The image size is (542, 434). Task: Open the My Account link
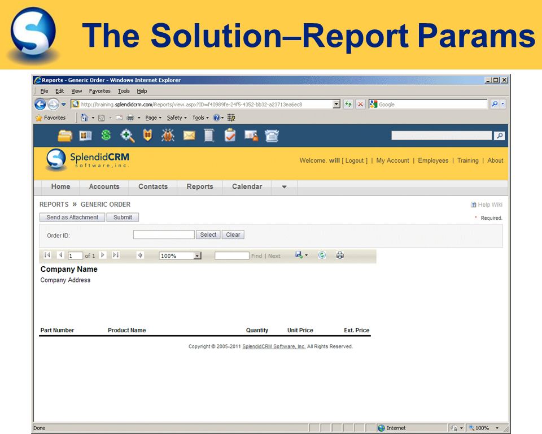click(x=393, y=160)
